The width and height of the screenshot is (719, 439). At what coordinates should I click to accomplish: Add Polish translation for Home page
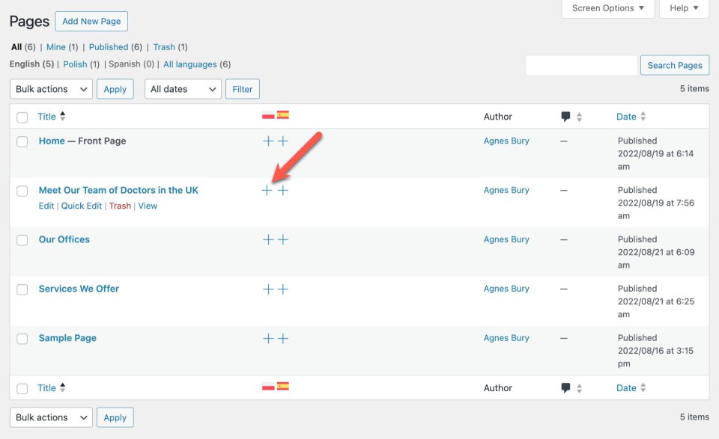coord(267,141)
